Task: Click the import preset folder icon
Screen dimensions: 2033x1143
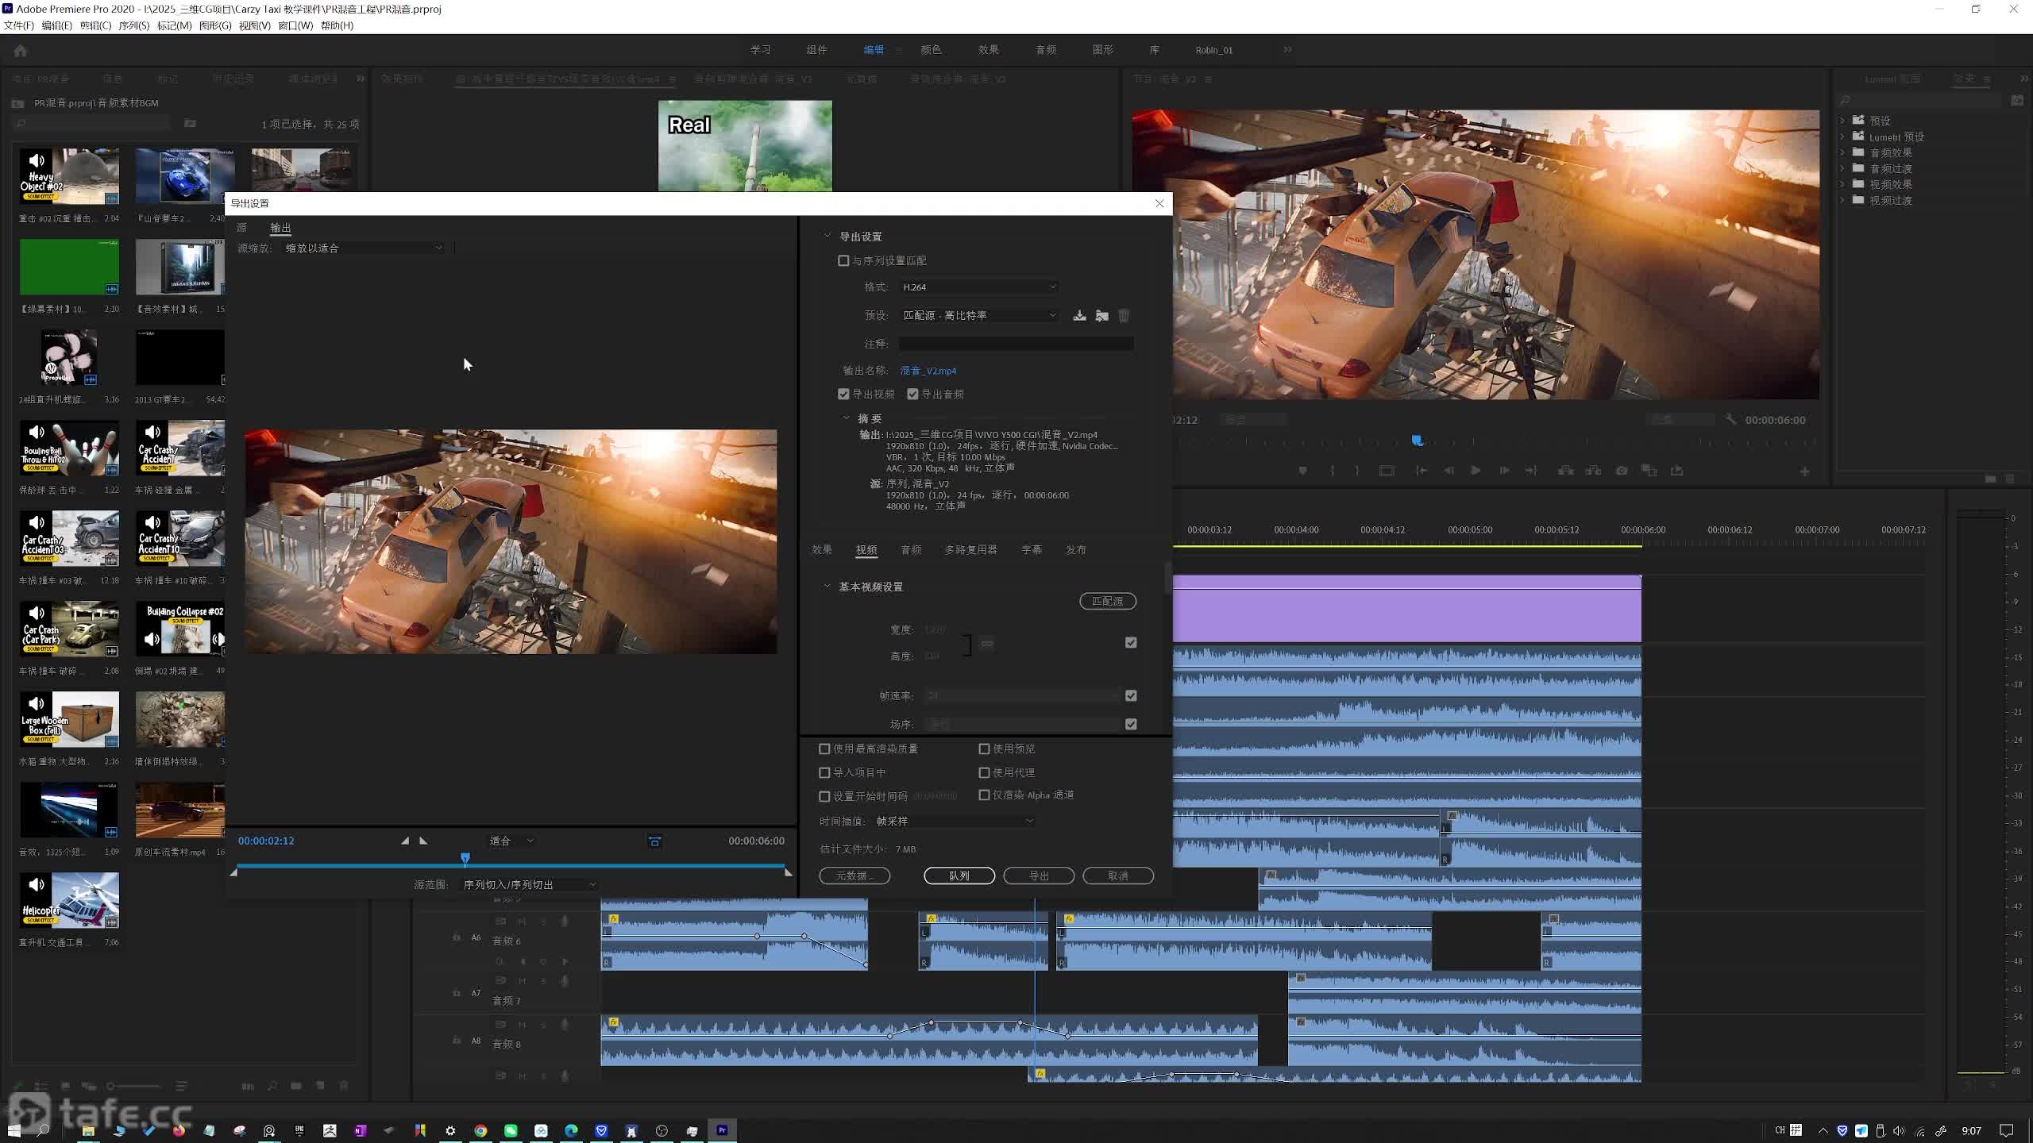Action: click(1101, 316)
